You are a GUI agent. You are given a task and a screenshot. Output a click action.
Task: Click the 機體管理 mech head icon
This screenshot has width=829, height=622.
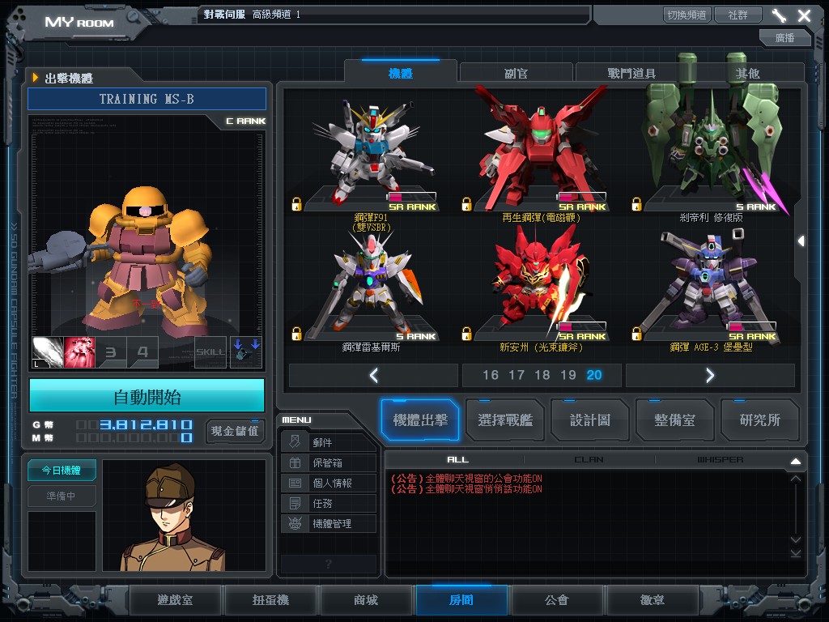pyautogui.click(x=295, y=524)
